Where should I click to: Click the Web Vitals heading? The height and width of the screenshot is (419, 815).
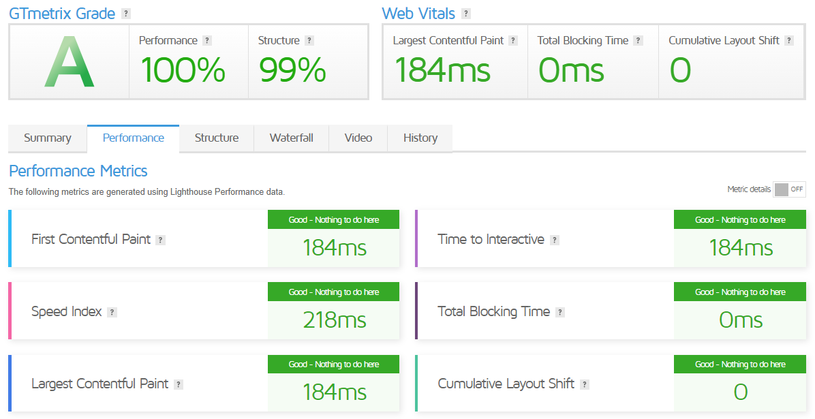click(x=418, y=14)
